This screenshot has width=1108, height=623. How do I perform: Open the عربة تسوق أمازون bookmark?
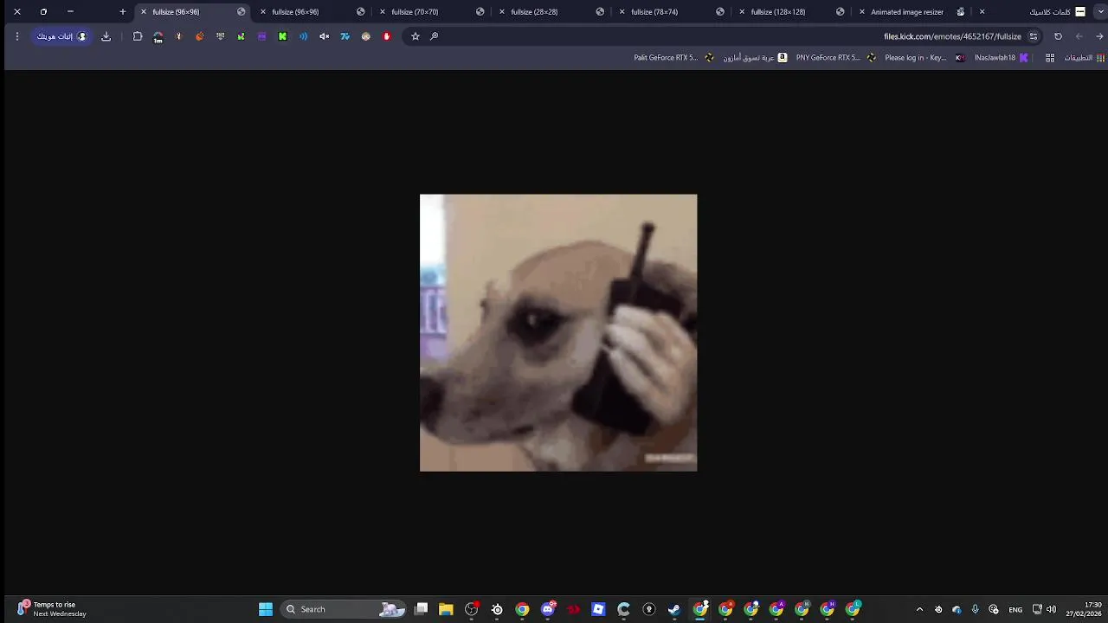pyautogui.click(x=755, y=58)
